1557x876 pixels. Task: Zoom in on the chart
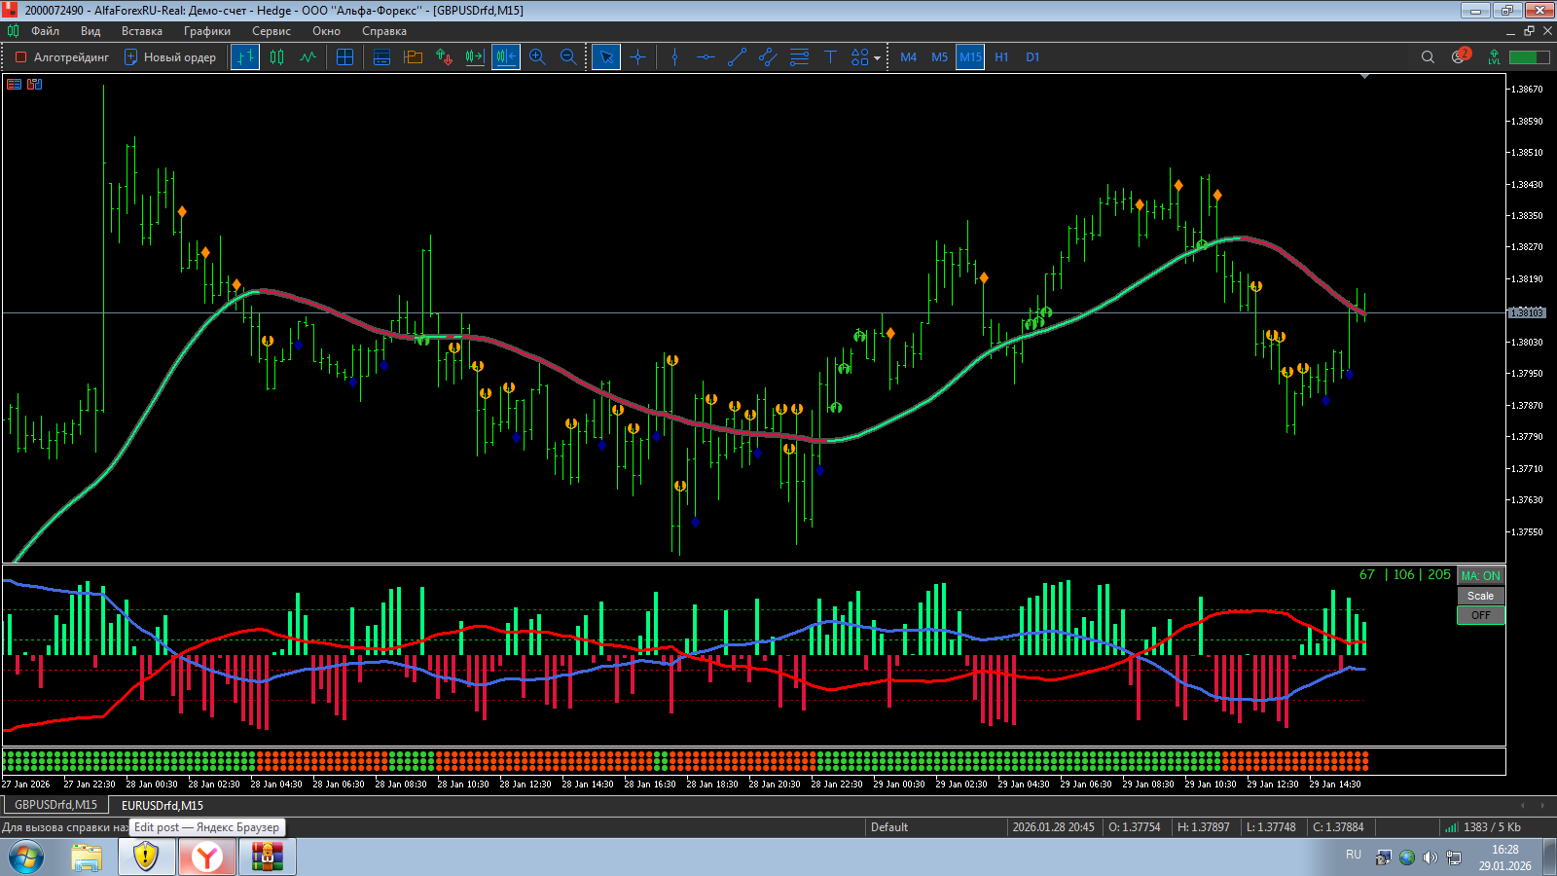coord(537,57)
